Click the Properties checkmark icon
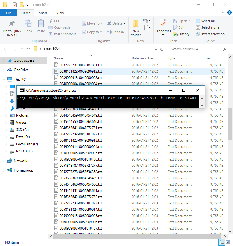This screenshot has height=246, width=233. (x=163, y=24)
